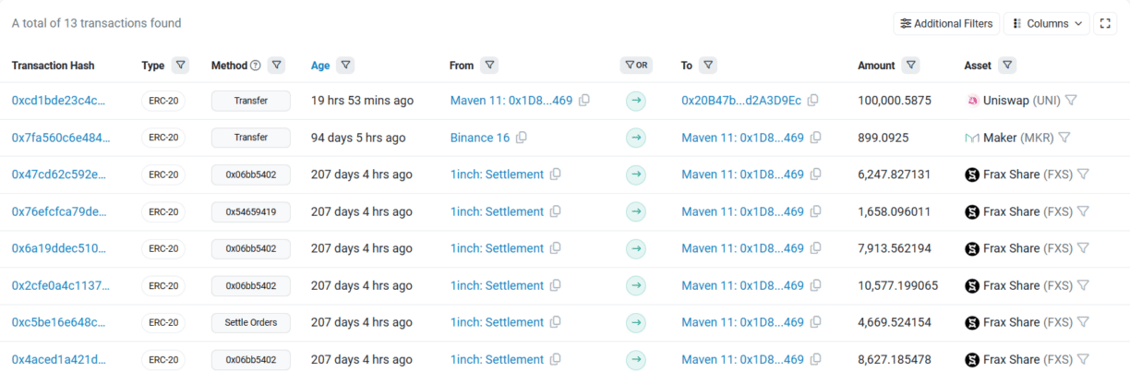Copy the Binance 16 address
The height and width of the screenshot is (373, 1130).
pos(522,138)
